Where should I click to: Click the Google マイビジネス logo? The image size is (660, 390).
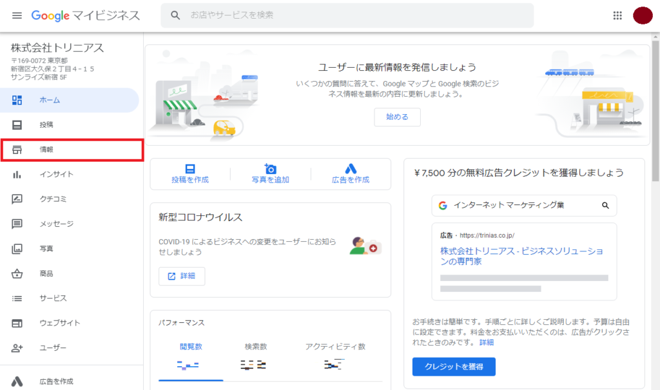pyautogui.click(x=86, y=15)
